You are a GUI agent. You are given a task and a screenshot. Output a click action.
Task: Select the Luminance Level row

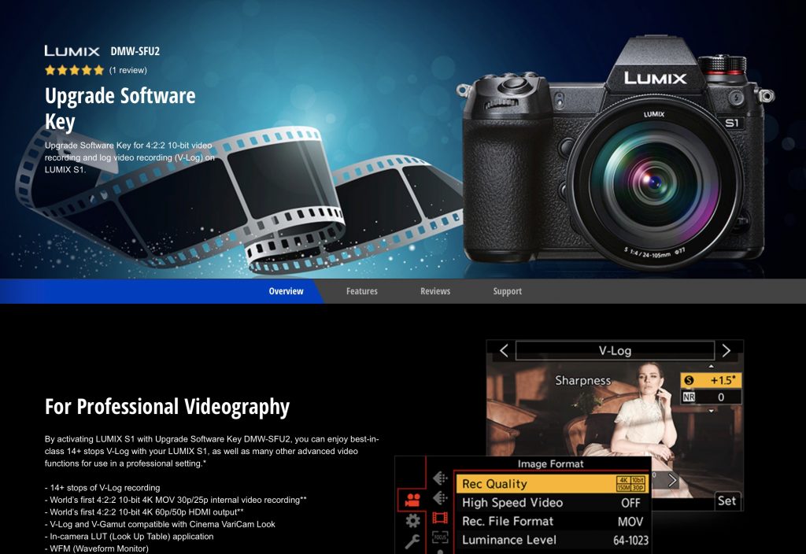pos(551,540)
